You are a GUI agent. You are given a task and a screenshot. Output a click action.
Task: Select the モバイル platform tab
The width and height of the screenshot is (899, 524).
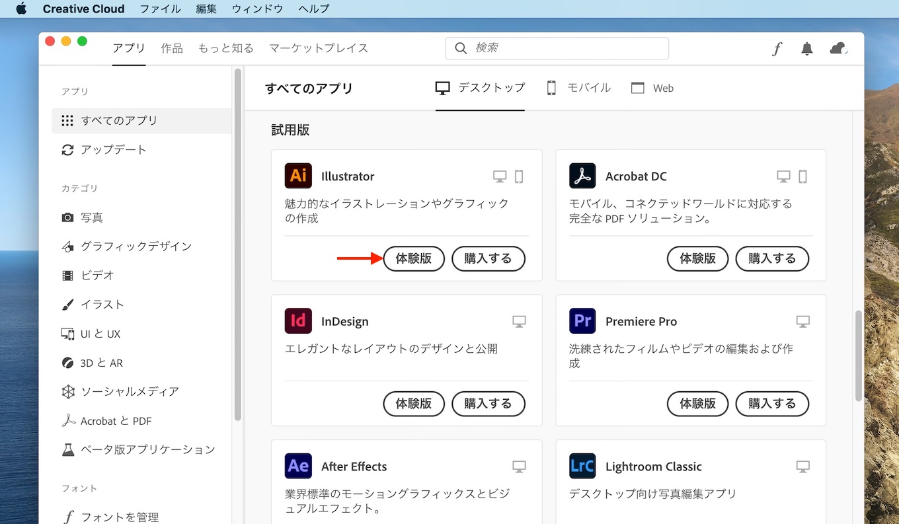(x=578, y=88)
